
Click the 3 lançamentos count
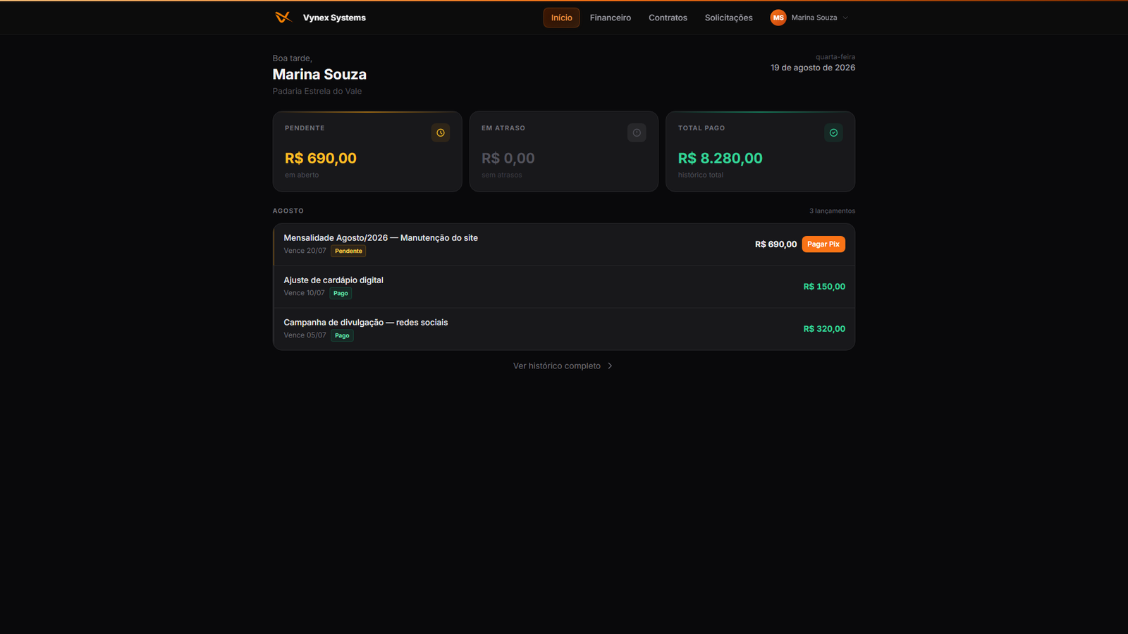(x=832, y=211)
